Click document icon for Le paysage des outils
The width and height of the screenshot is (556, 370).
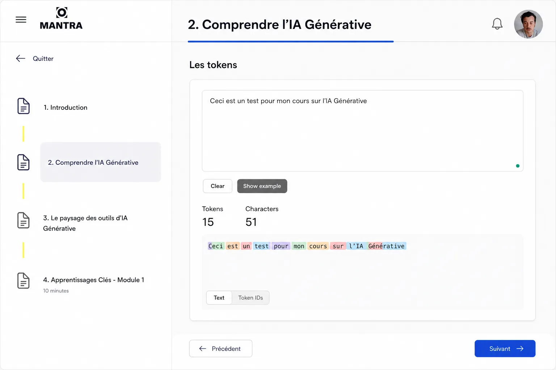tap(24, 220)
